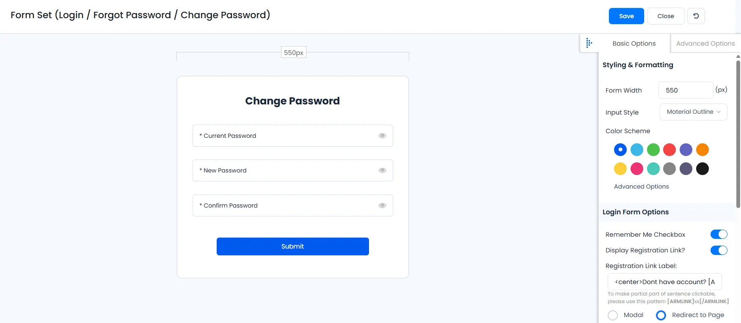
Task: Pick the orange color scheme swatch
Action: point(702,149)
